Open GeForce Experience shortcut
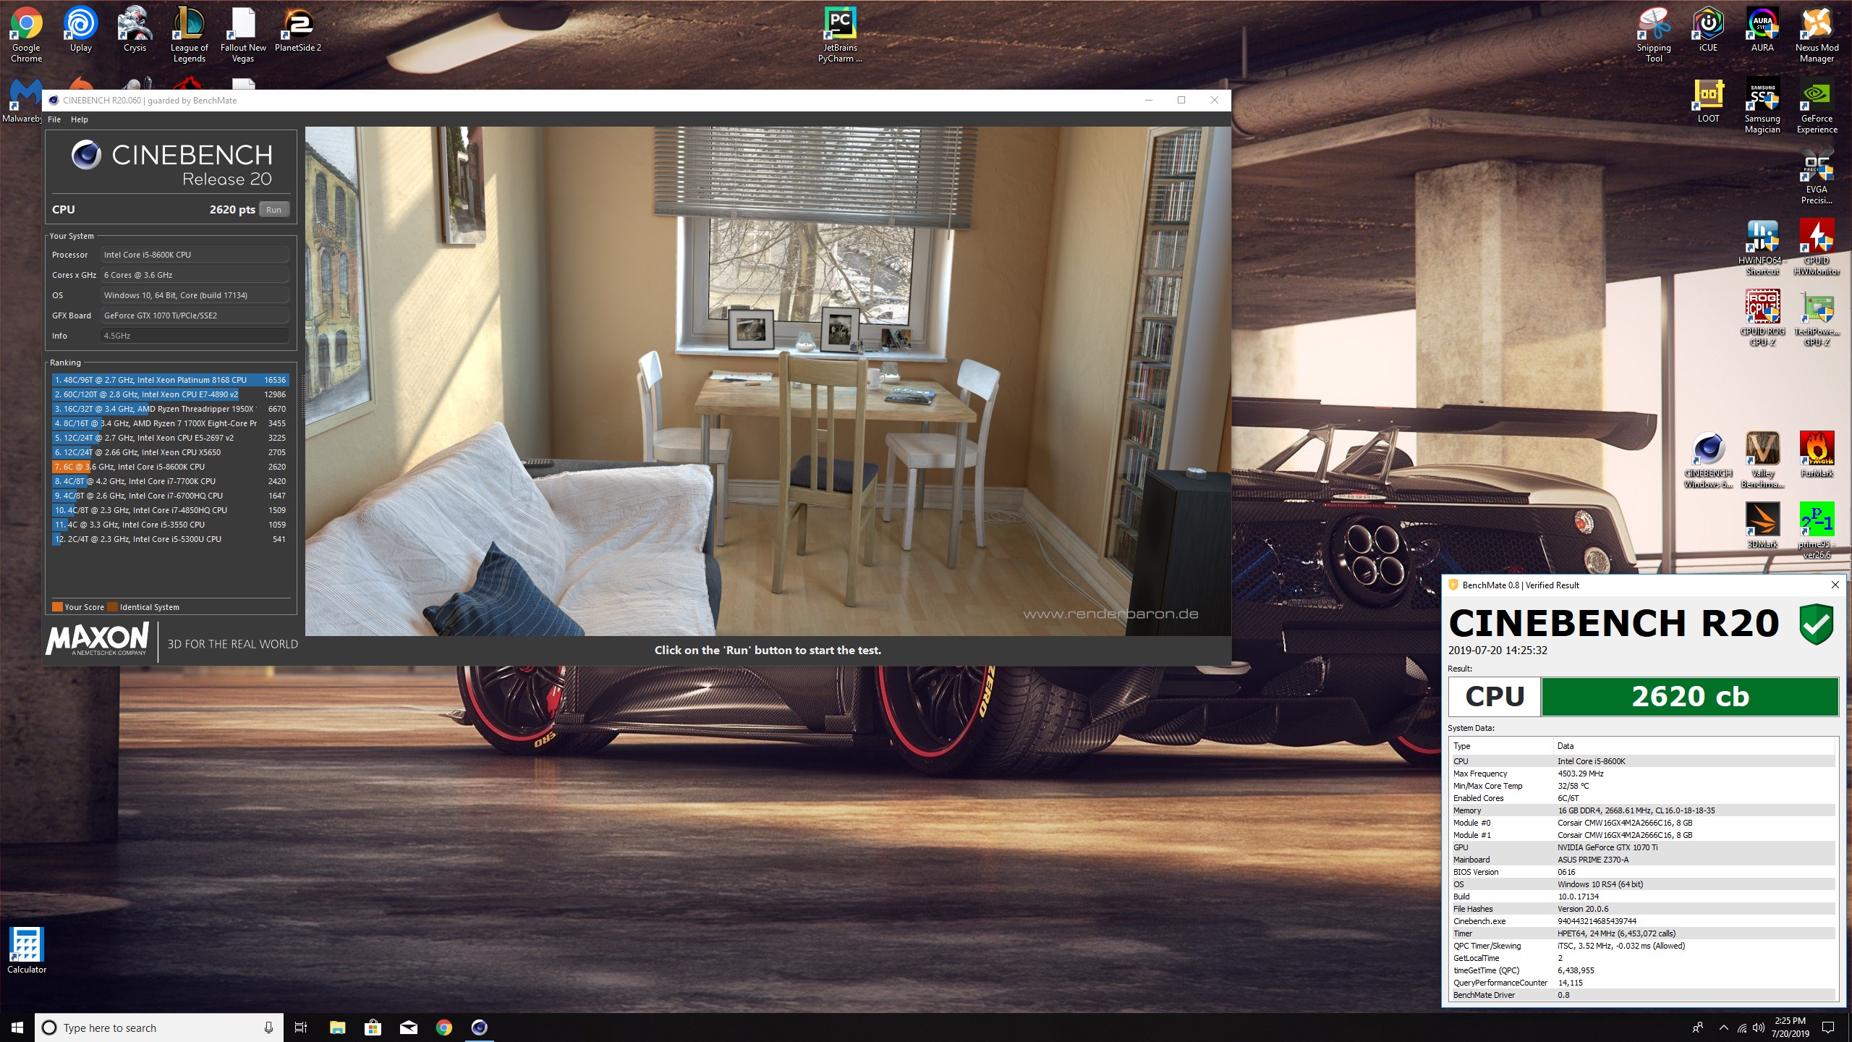Viewport: 1852px width, 1042px height. click(1817, 106)
